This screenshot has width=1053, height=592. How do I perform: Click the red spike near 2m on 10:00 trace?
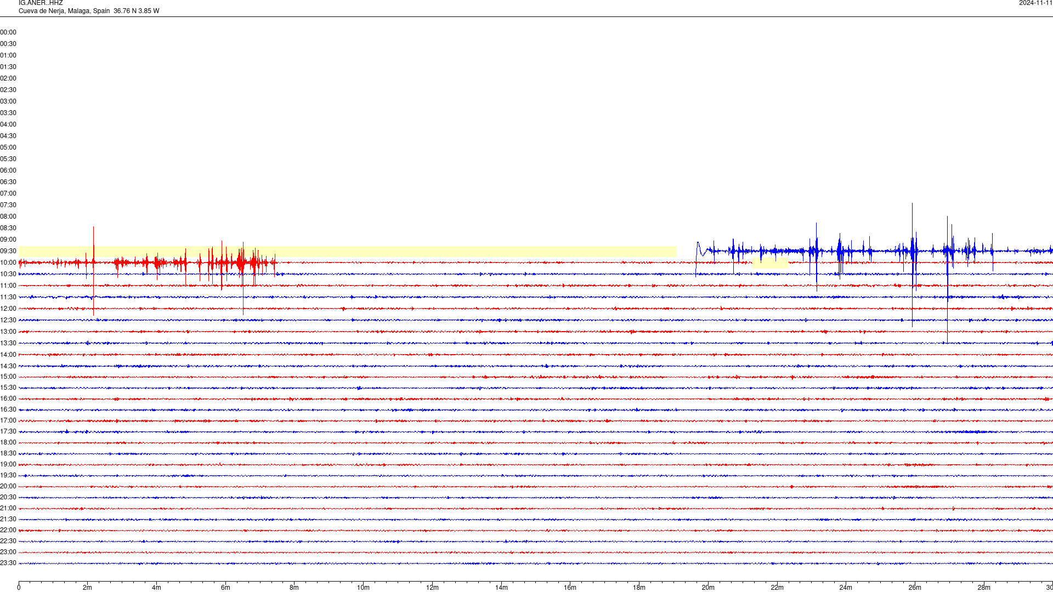(x=93, y=271)
